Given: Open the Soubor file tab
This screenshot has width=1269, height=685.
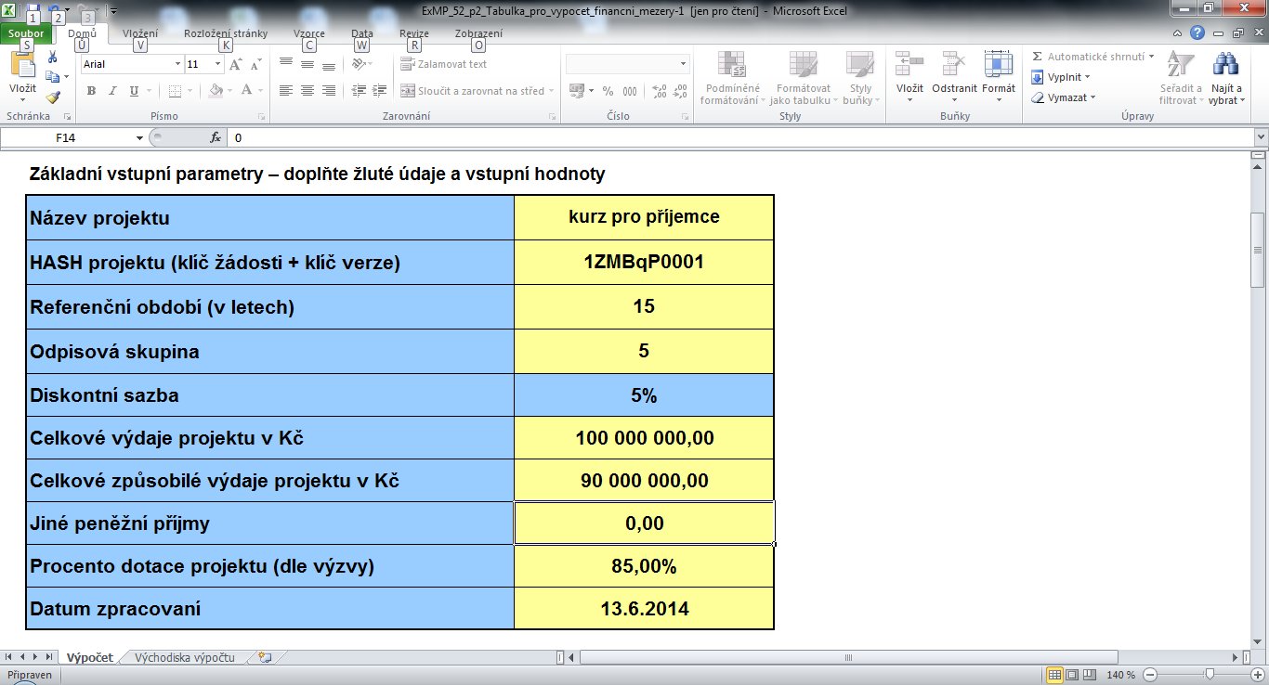Looking at the screenshot, I should (x=26, y=33).
